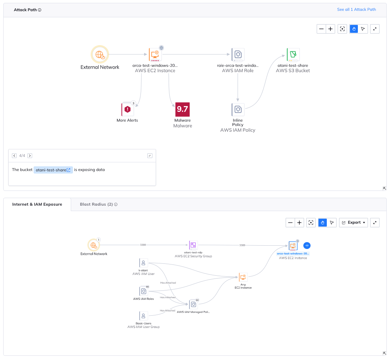390x359 pixels.
Task: Open otani-test-share bucket link
Action: coord(53,170)
